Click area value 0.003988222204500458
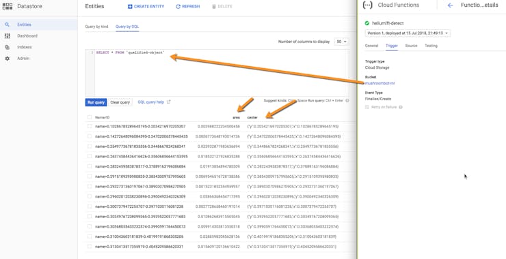 219,127
